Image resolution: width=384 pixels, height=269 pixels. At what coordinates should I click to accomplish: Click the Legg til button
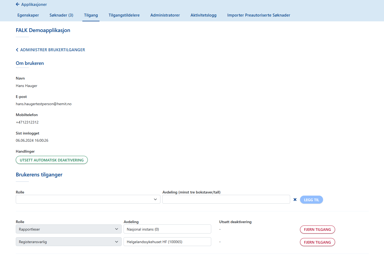tap(311, 200)
